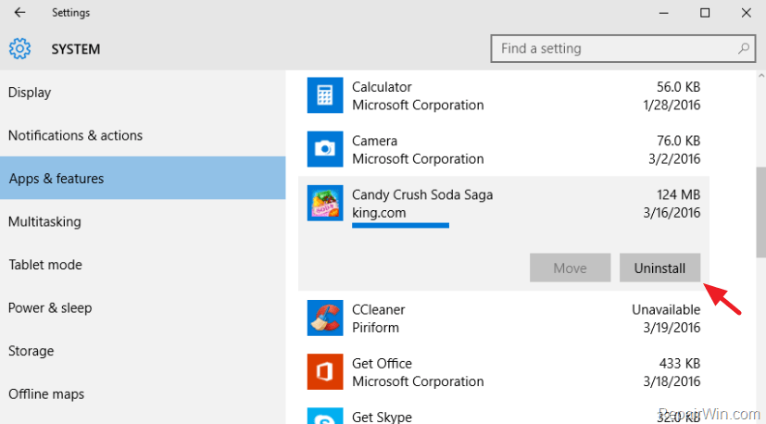Click the CCleaner app icon
Image resolution: width=766 pixels, height=424 pixels.
(x=325, y=318)
